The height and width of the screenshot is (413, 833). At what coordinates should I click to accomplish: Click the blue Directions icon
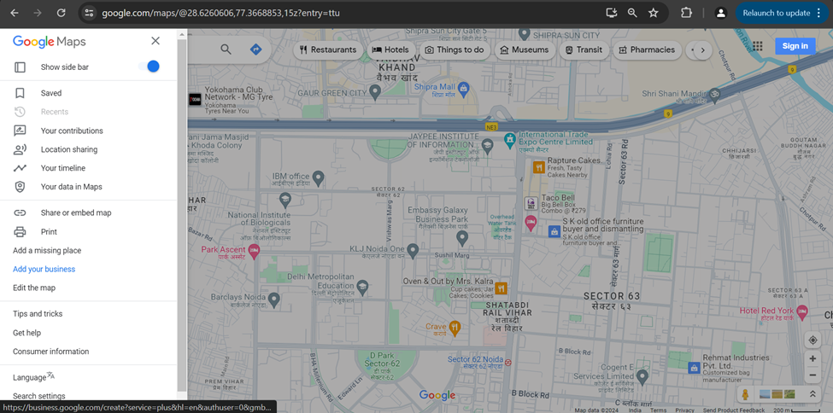[x=255, y=49]
